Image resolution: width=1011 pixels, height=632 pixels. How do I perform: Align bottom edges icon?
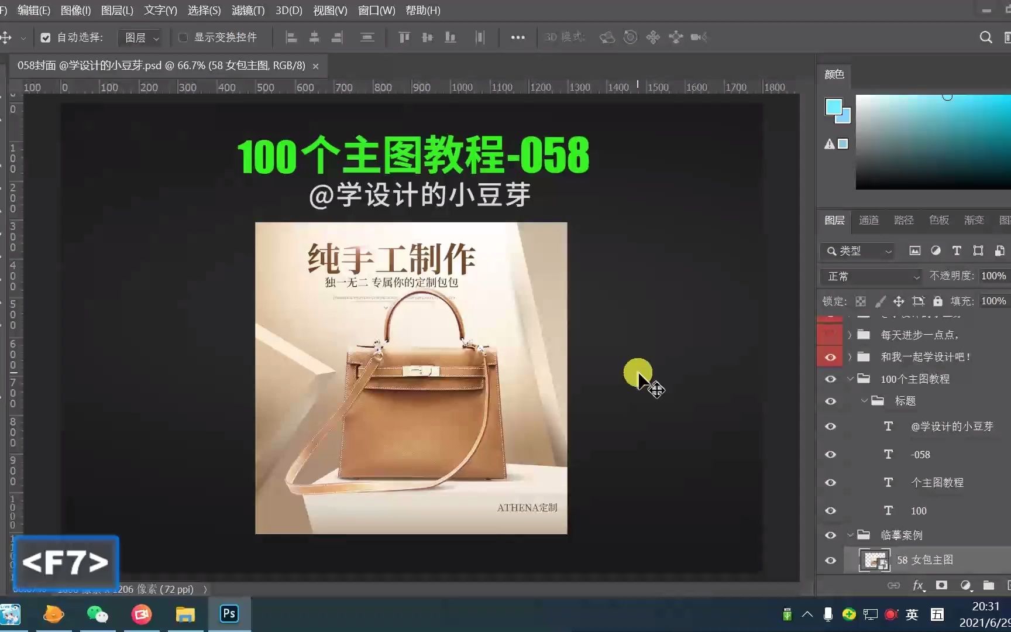(x=450, y=37)
